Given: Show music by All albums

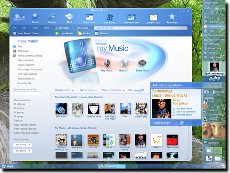Looking at the screenshot, I should tap(19, 104).
